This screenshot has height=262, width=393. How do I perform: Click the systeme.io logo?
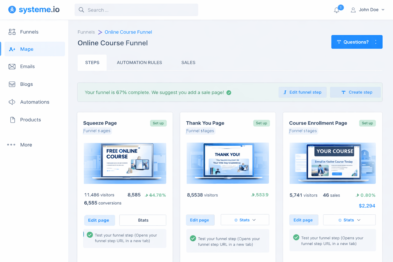pyautogui.click(x=34, y=9)
